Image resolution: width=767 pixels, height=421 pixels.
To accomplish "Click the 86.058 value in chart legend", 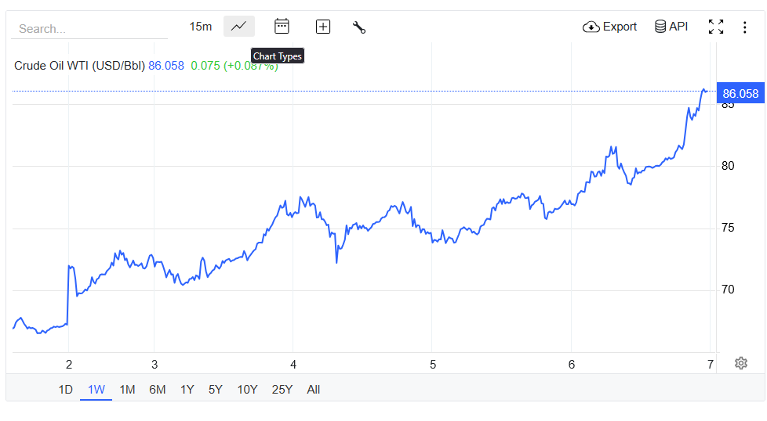I will point(166,66).
